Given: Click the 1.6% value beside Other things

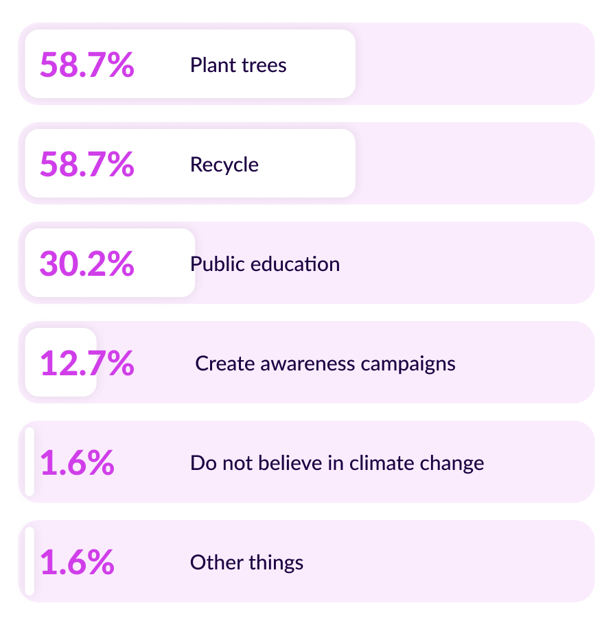Looking at the screenshot, I should click(77, 563).
